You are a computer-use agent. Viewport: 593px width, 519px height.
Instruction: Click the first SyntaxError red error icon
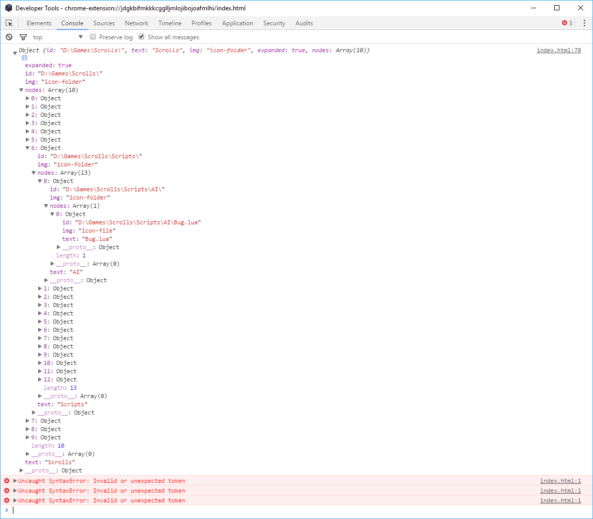pyautogui.click(x=7, y=481)
